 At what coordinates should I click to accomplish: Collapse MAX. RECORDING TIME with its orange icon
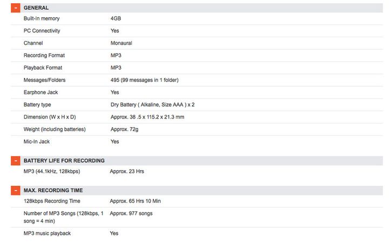click(x=16, y=190)
